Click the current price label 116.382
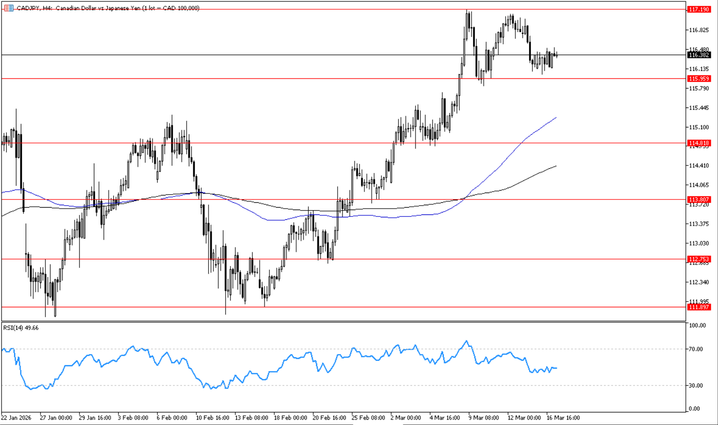718x425 pixels. [x=699, y=55]
